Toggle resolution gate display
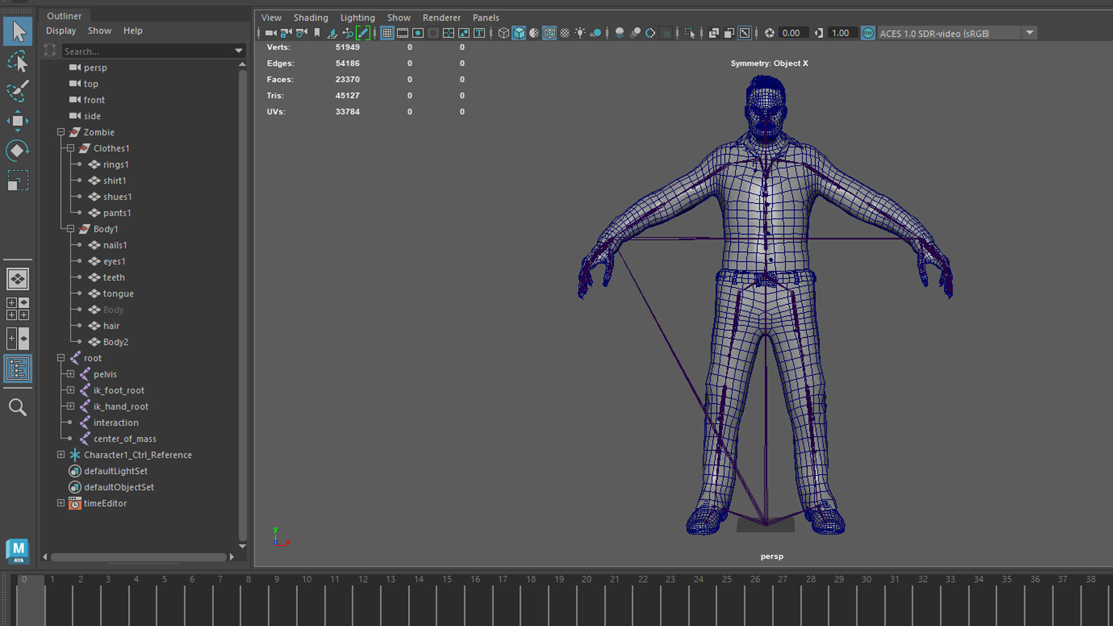 click(x=418, y=33)
